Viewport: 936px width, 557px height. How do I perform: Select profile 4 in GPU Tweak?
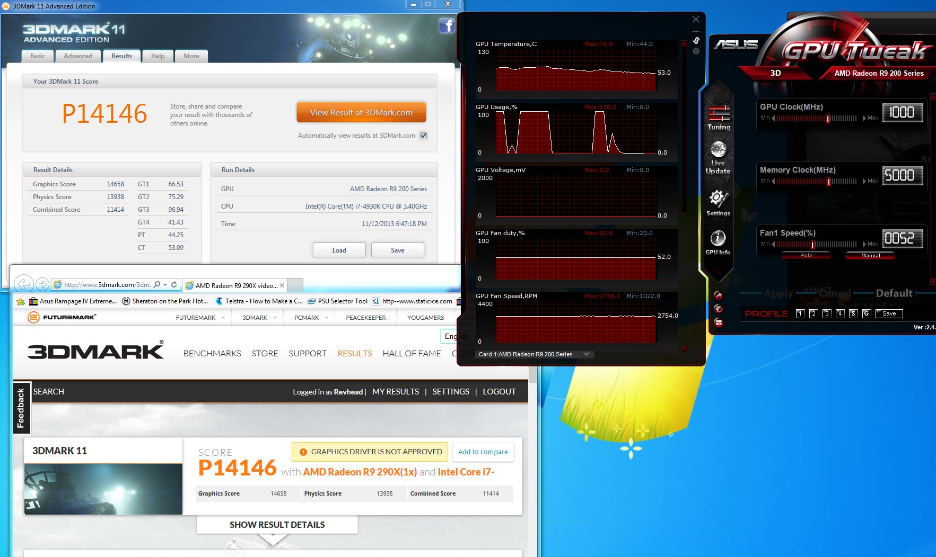pyautogui.click(x=840, y=313)
